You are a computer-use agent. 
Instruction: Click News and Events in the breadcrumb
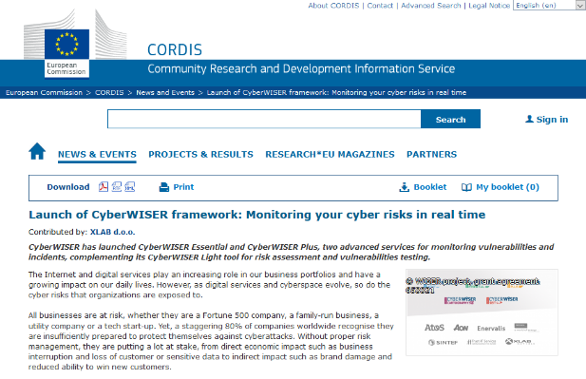pos(165,92)
